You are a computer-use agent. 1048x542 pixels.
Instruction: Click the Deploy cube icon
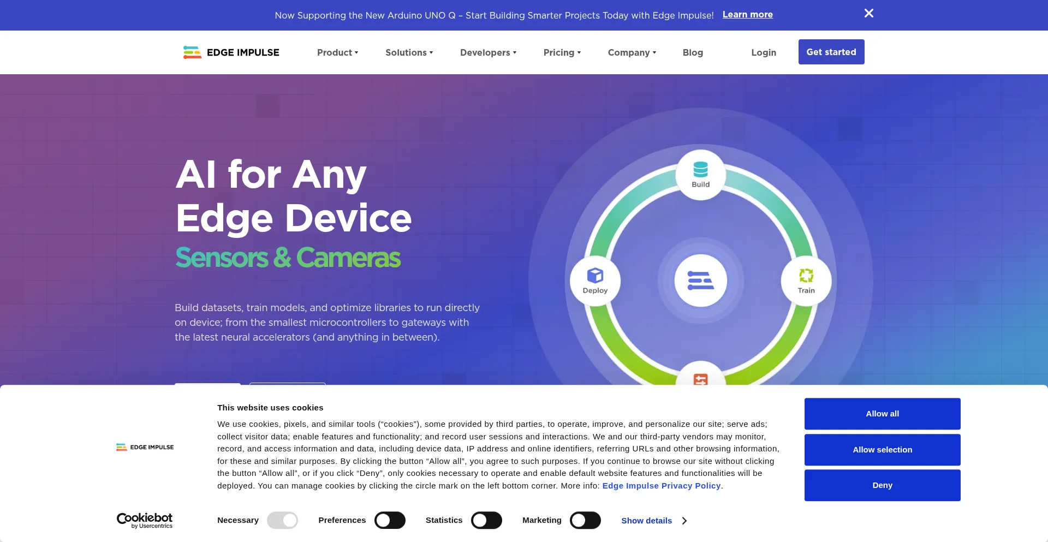[595, 276]
